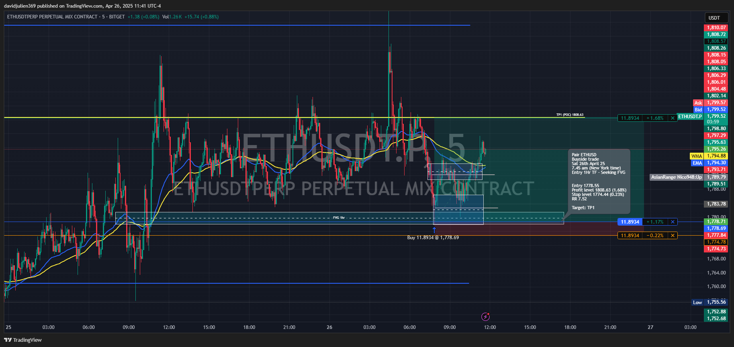Click date 25 on the time axis

[x=8, y=327]
